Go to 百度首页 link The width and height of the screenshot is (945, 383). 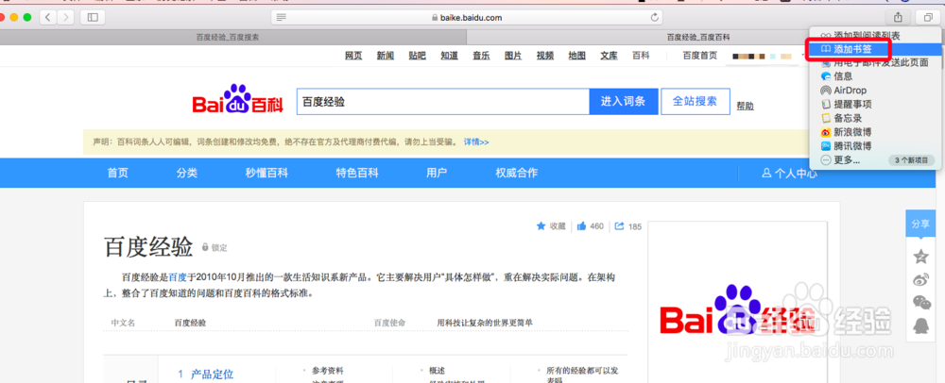coord(699,56)
